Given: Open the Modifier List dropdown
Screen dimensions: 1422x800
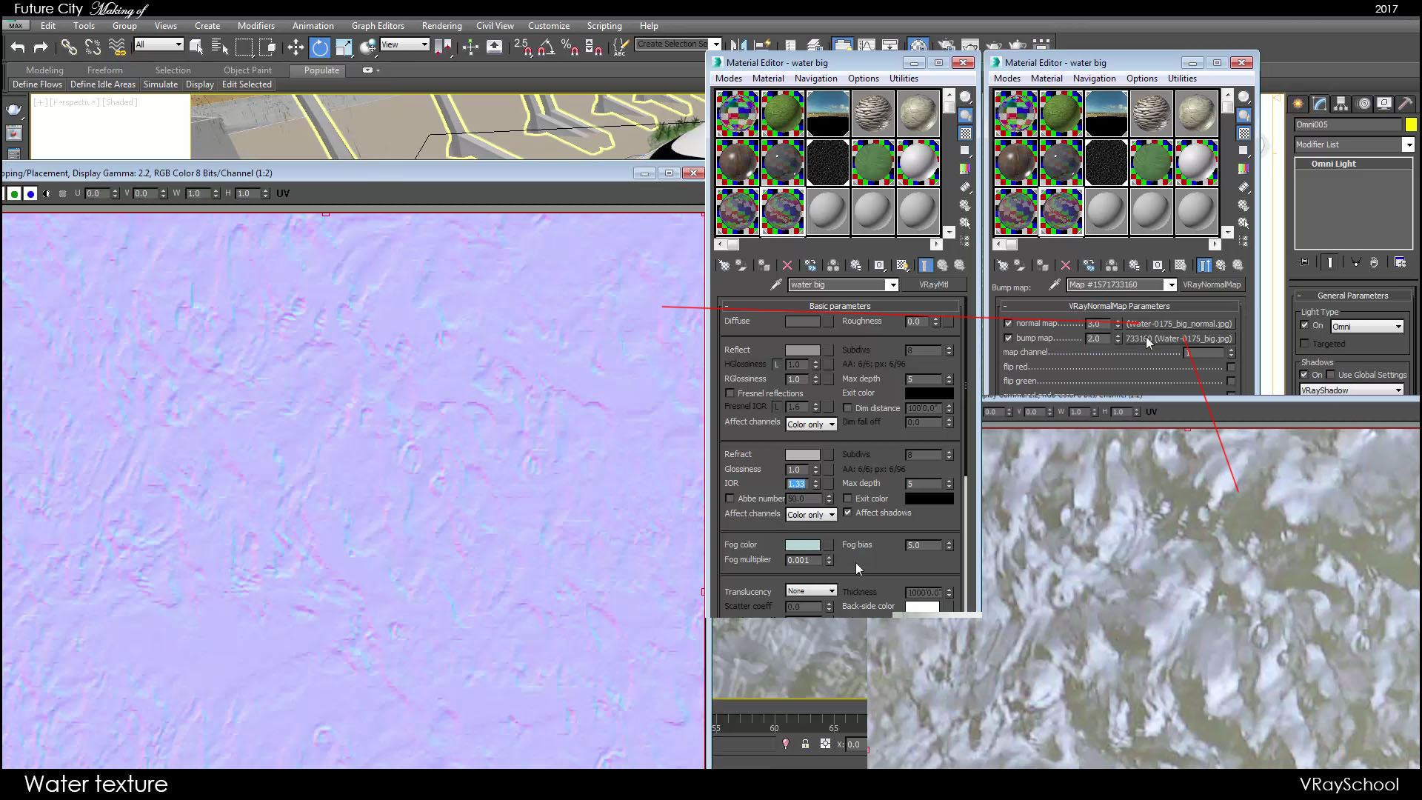Looking at the screenshot, I should tap(1409, 144).
